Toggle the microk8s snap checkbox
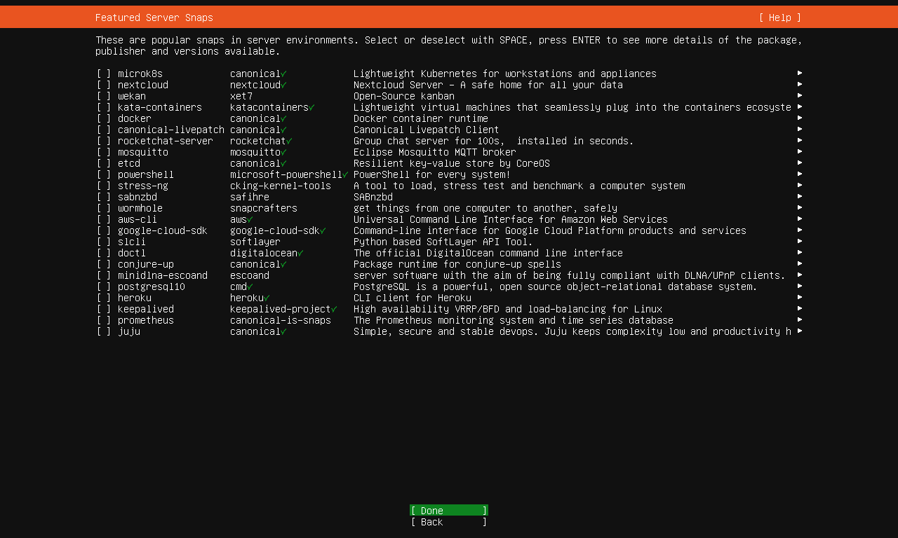898x538 pixels. point(104,74)
